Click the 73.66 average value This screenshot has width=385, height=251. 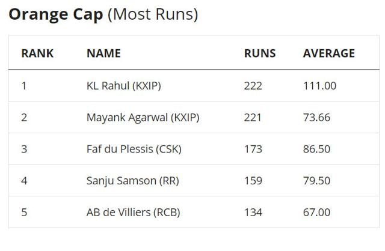point(316,118)
